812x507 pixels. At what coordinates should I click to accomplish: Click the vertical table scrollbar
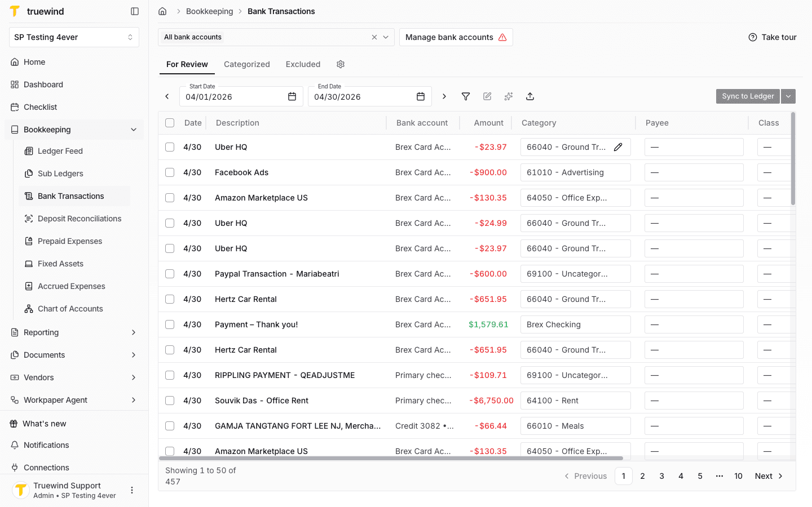(793, 159)
